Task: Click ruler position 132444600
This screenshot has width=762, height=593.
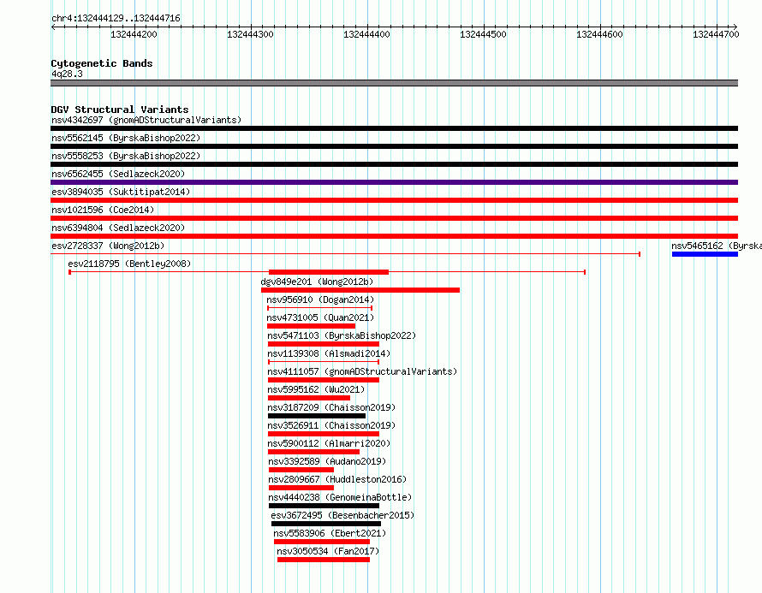Action: pyautogui.click(x=599, y=34)
